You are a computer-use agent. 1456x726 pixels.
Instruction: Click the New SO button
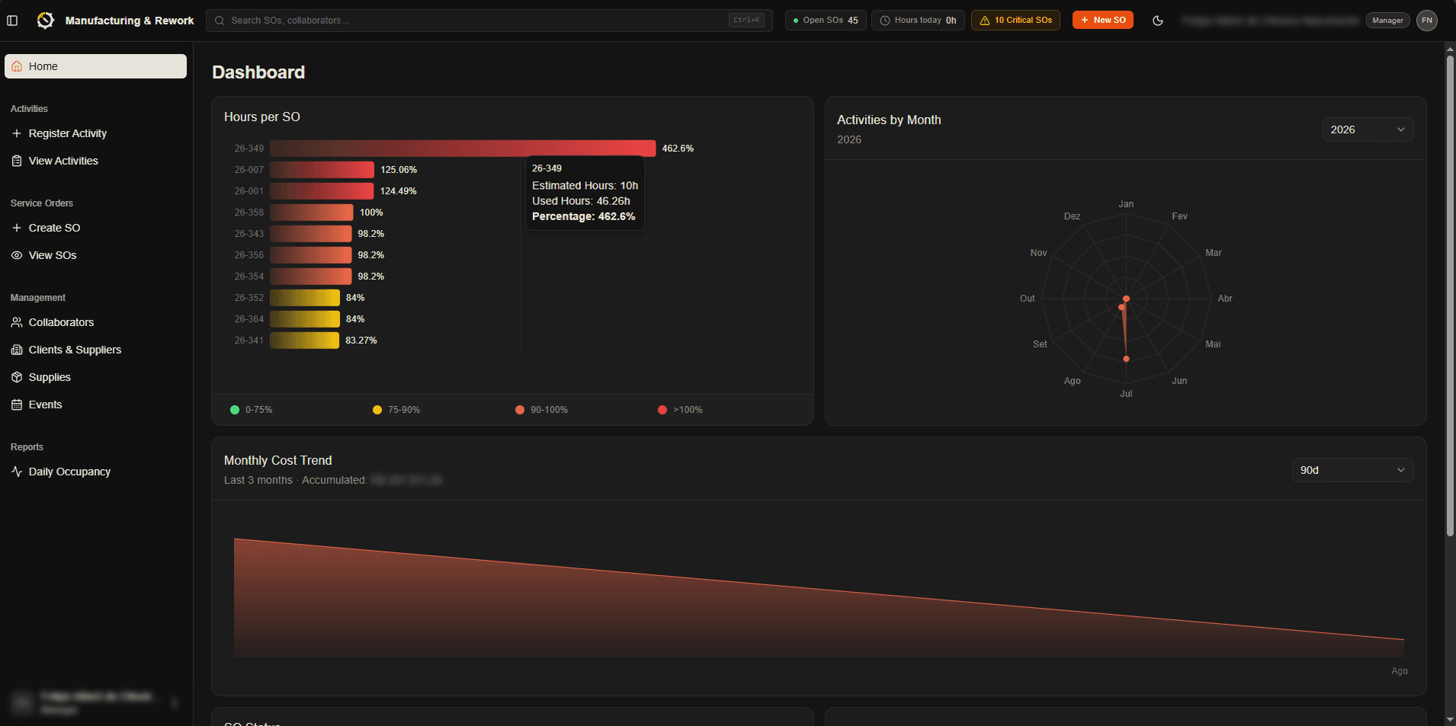click(1102, 21)
